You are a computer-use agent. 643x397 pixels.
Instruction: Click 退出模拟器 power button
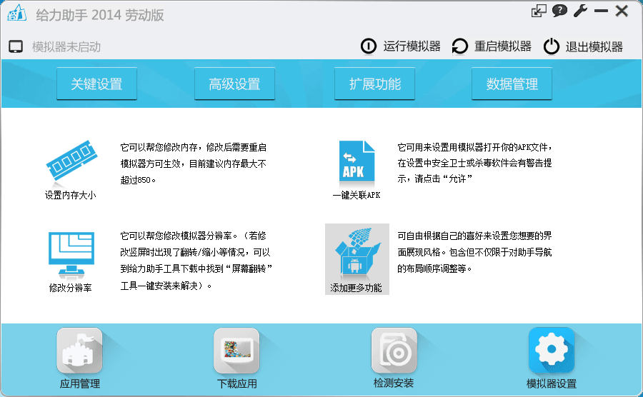583,47
